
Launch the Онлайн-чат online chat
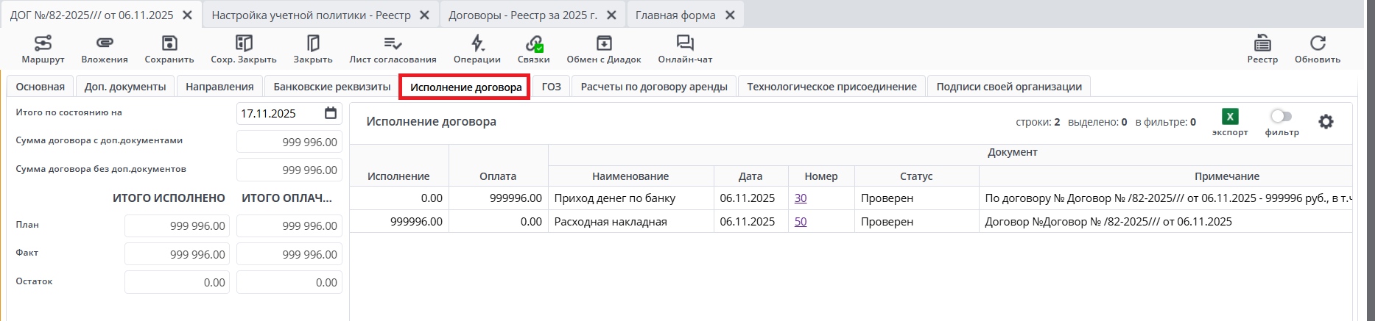point(685,43)
